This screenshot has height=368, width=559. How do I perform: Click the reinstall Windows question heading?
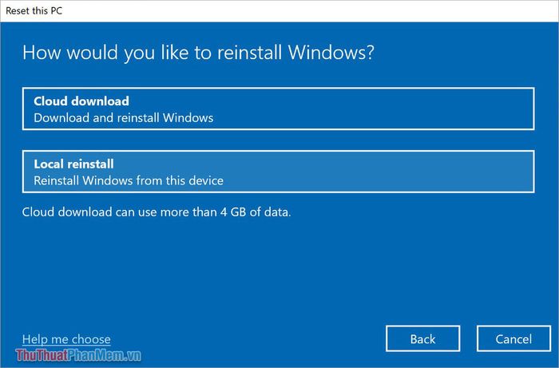tap(198, 53)
